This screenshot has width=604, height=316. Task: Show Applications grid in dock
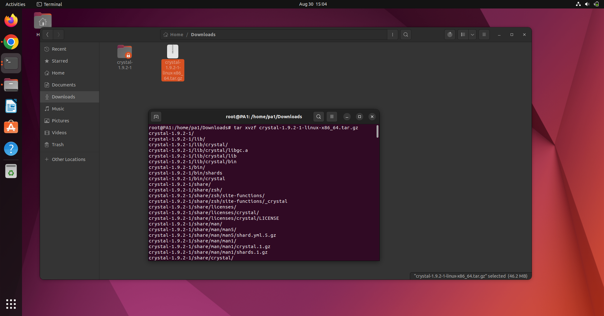[x=11, y=304]
